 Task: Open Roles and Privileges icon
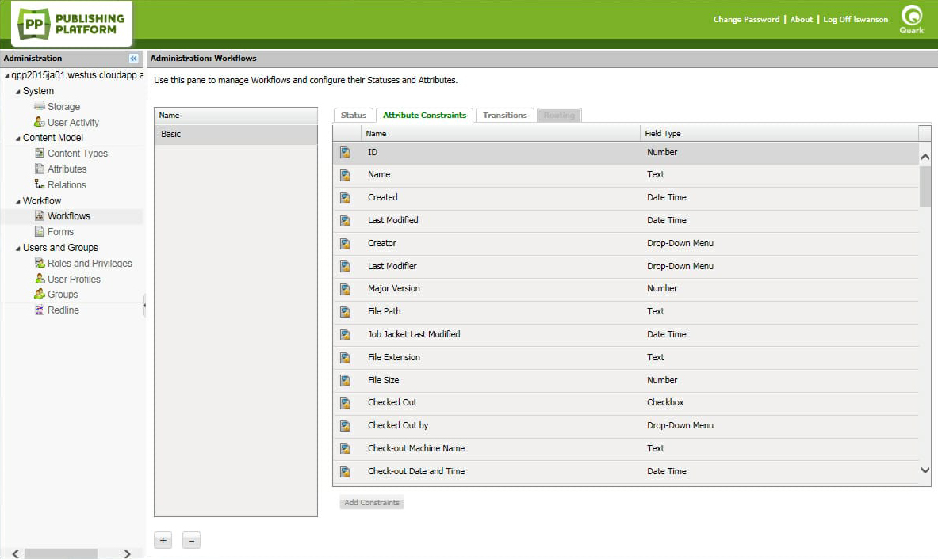pos(40,263)
